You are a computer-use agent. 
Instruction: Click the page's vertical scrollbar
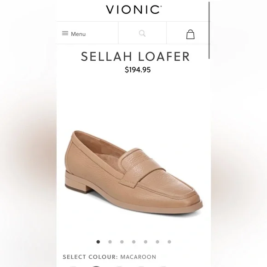coord(209,30)
